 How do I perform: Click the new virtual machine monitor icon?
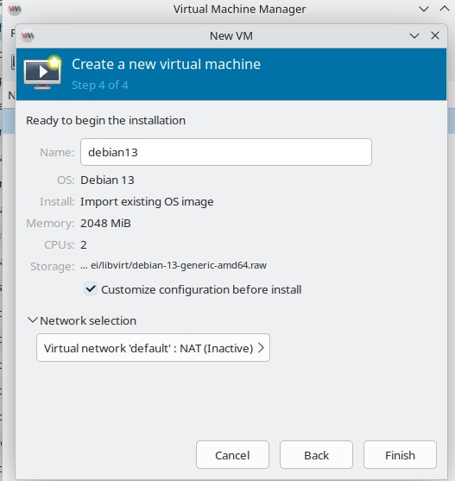point(42,73)
